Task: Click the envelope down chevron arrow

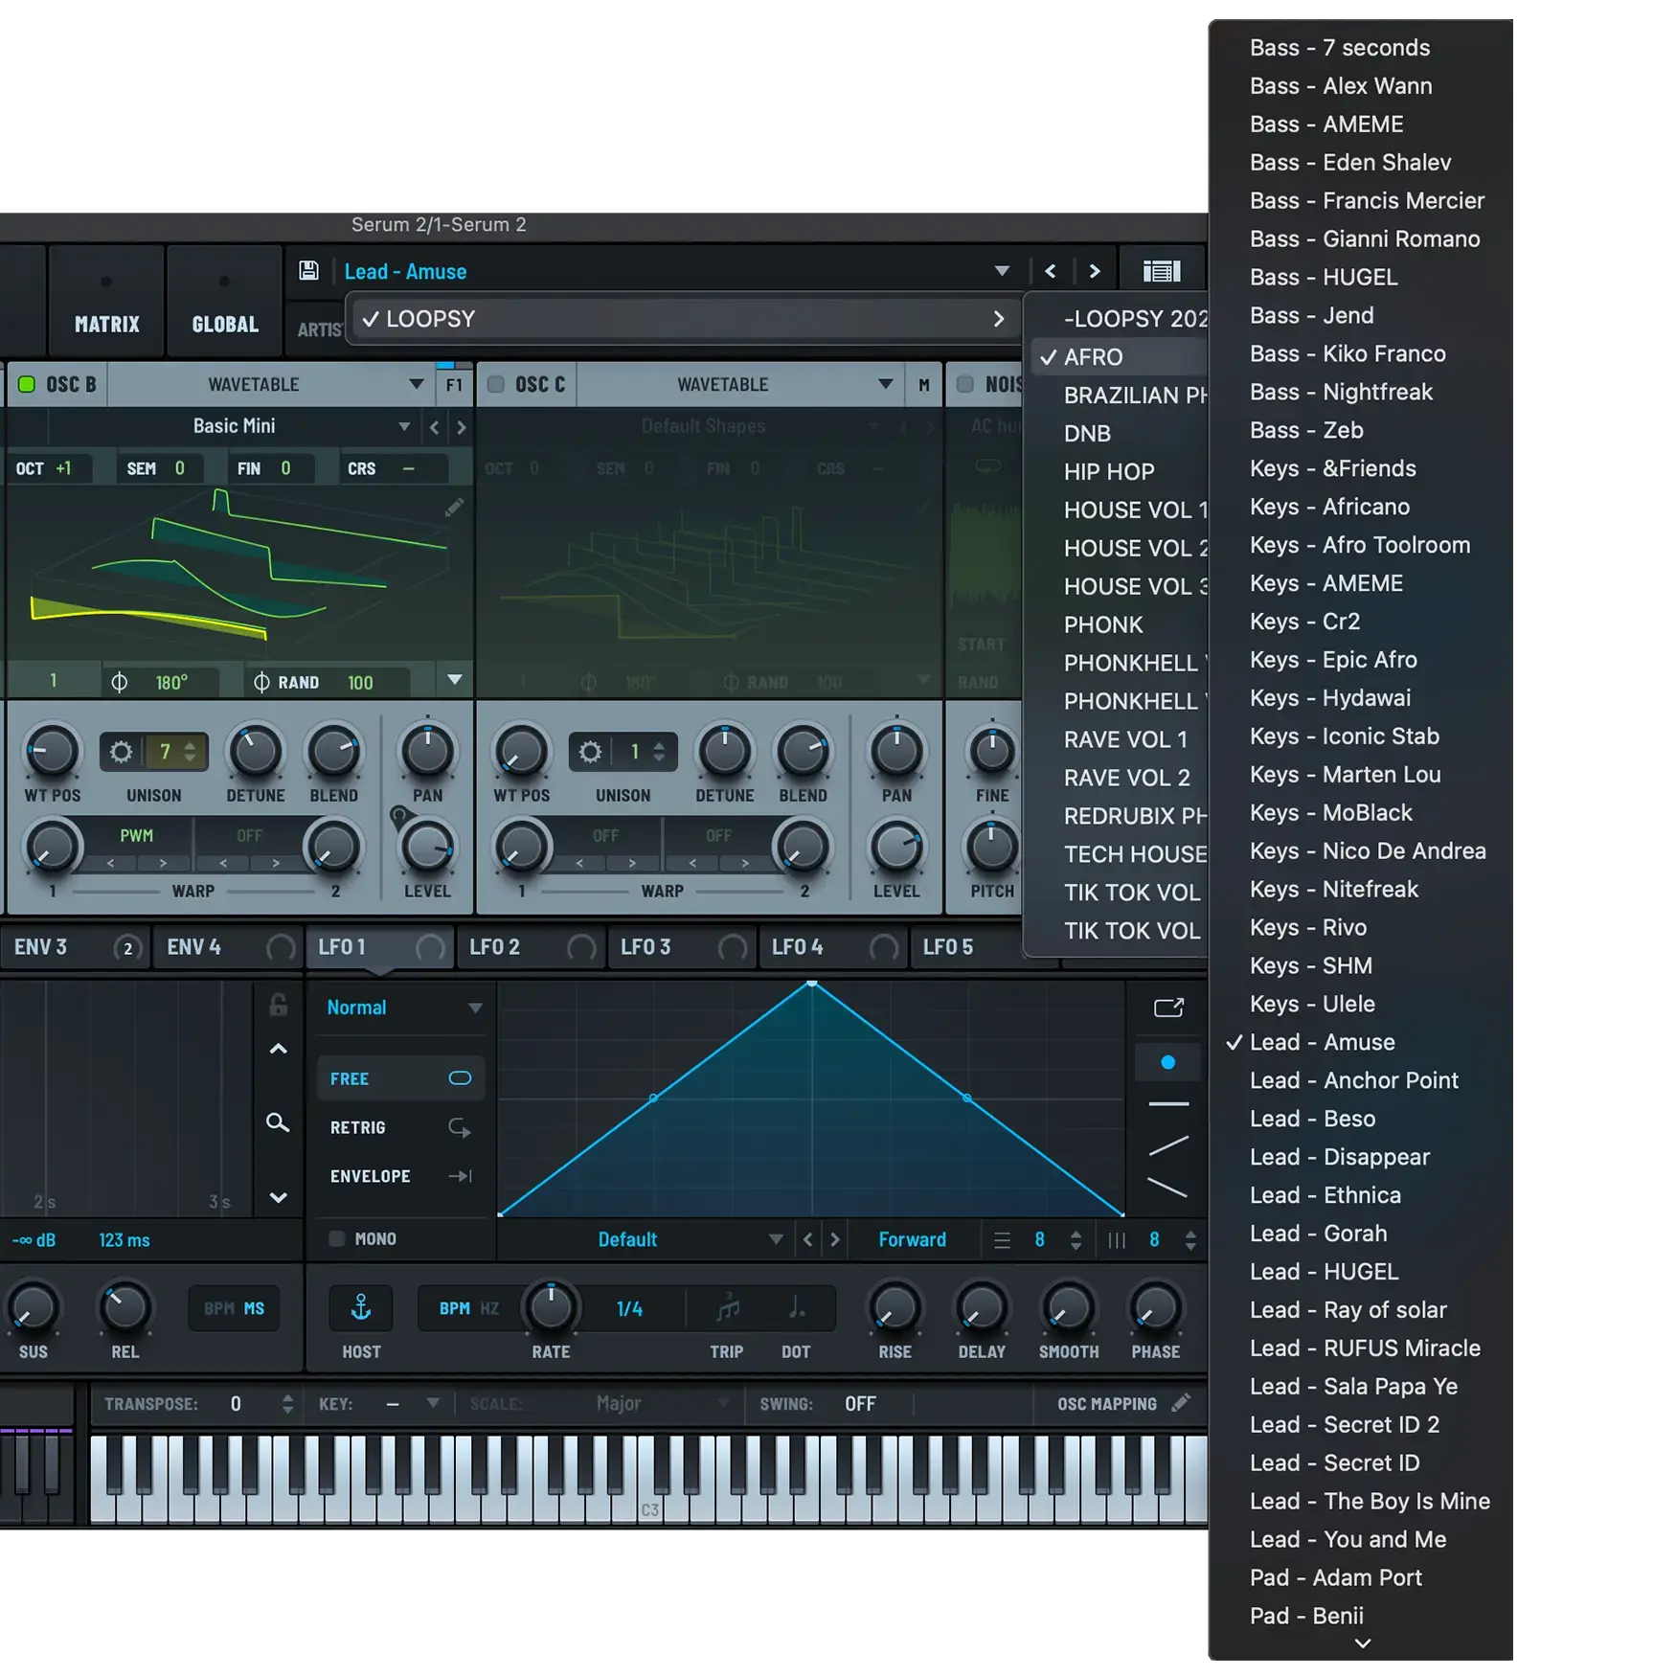Action: tap(278, 1197)
